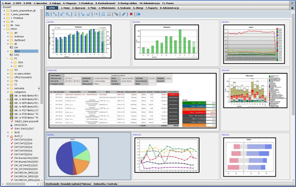296x187 pixels.
Task: Expand the 2016 folder node
Action: click(x=12, y=62)
